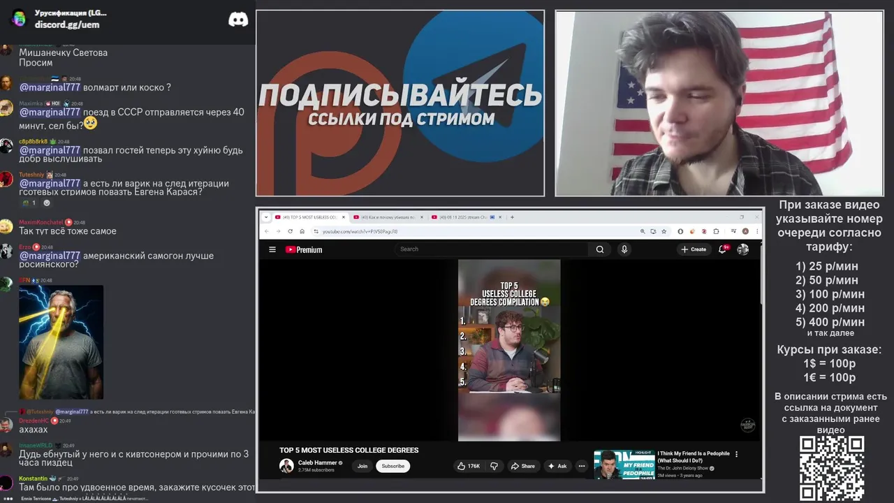Click the YouTube search input field
This screenshot has height=503, width=894.
point(492,249)
